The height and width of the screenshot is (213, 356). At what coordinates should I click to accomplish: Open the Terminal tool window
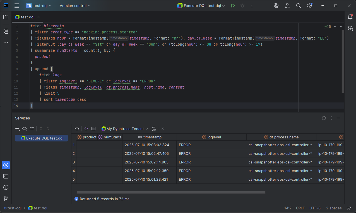tap(6, 176)
